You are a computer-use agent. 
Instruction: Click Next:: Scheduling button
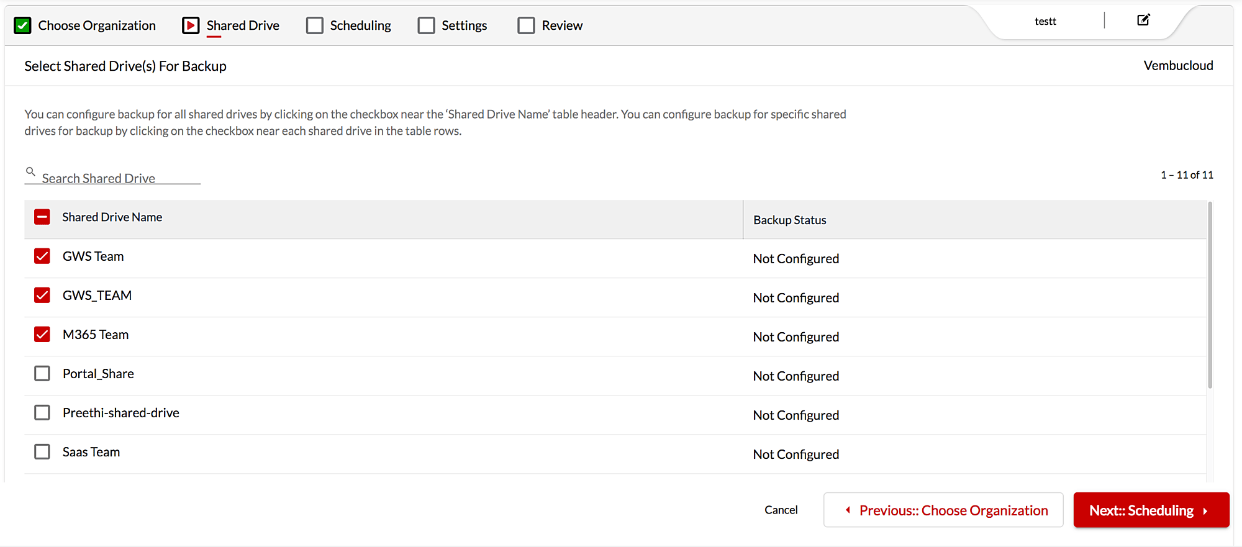coord(1151,510)
